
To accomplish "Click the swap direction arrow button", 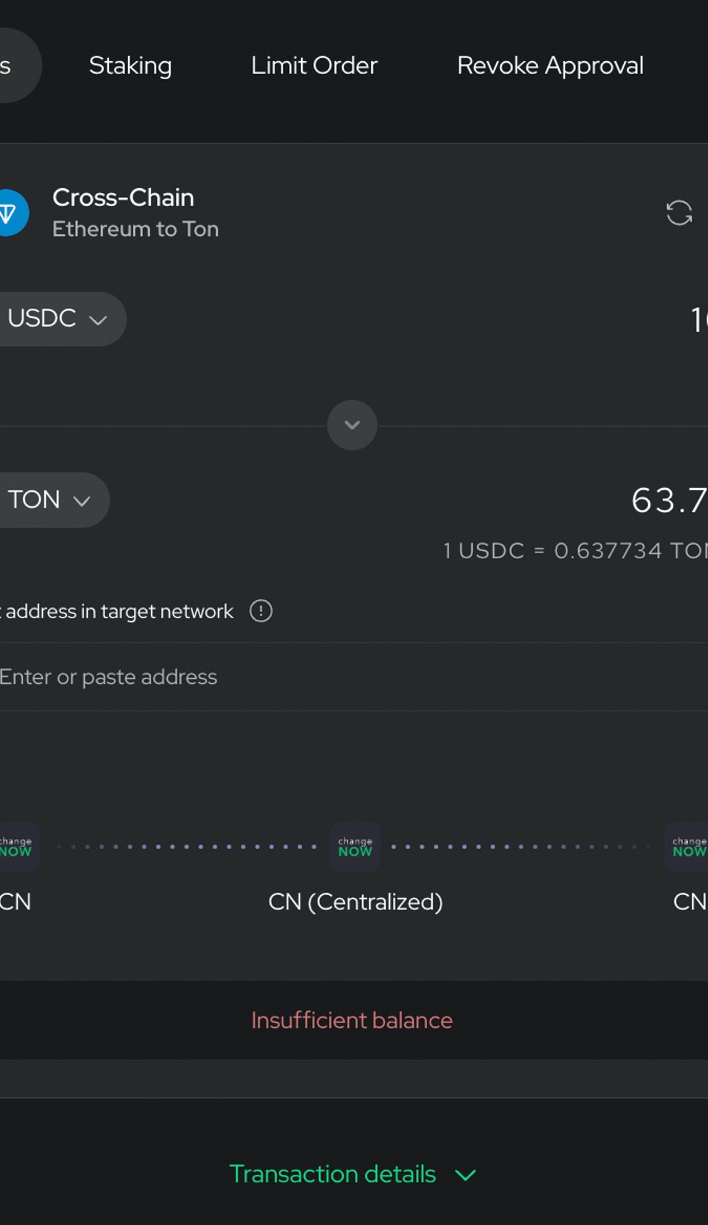I will click(x=352, y=425).
